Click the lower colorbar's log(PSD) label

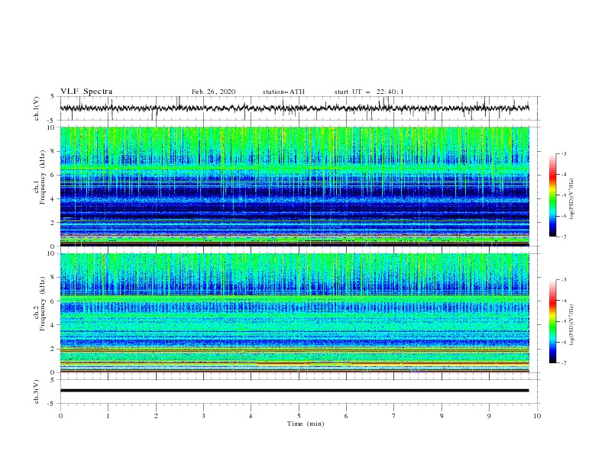pos(572,324)
